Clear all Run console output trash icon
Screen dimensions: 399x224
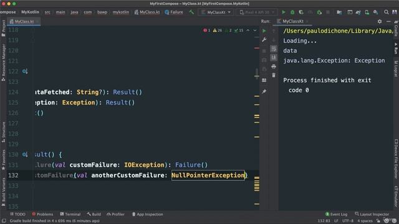tap(274, 75)
